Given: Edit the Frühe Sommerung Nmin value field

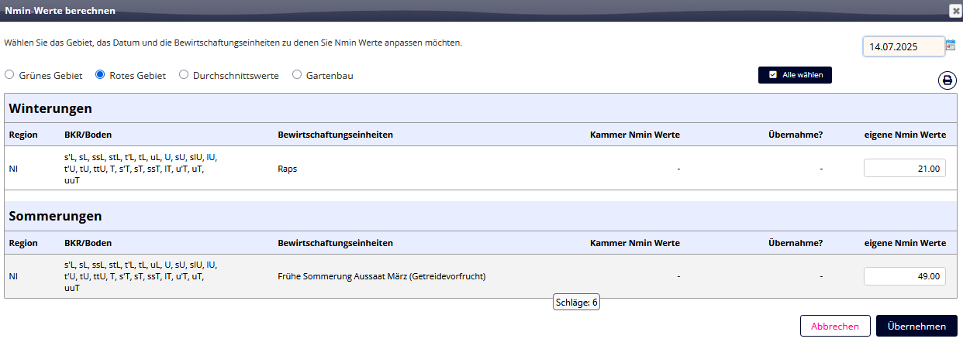Looking at the screenshot, I should point(905,276).
